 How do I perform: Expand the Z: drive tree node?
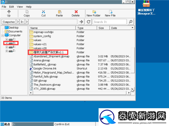7,51
